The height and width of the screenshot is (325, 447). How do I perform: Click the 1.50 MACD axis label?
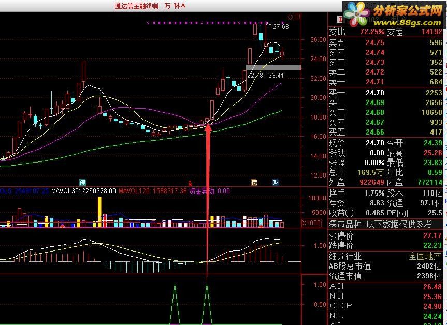(320, 245)
